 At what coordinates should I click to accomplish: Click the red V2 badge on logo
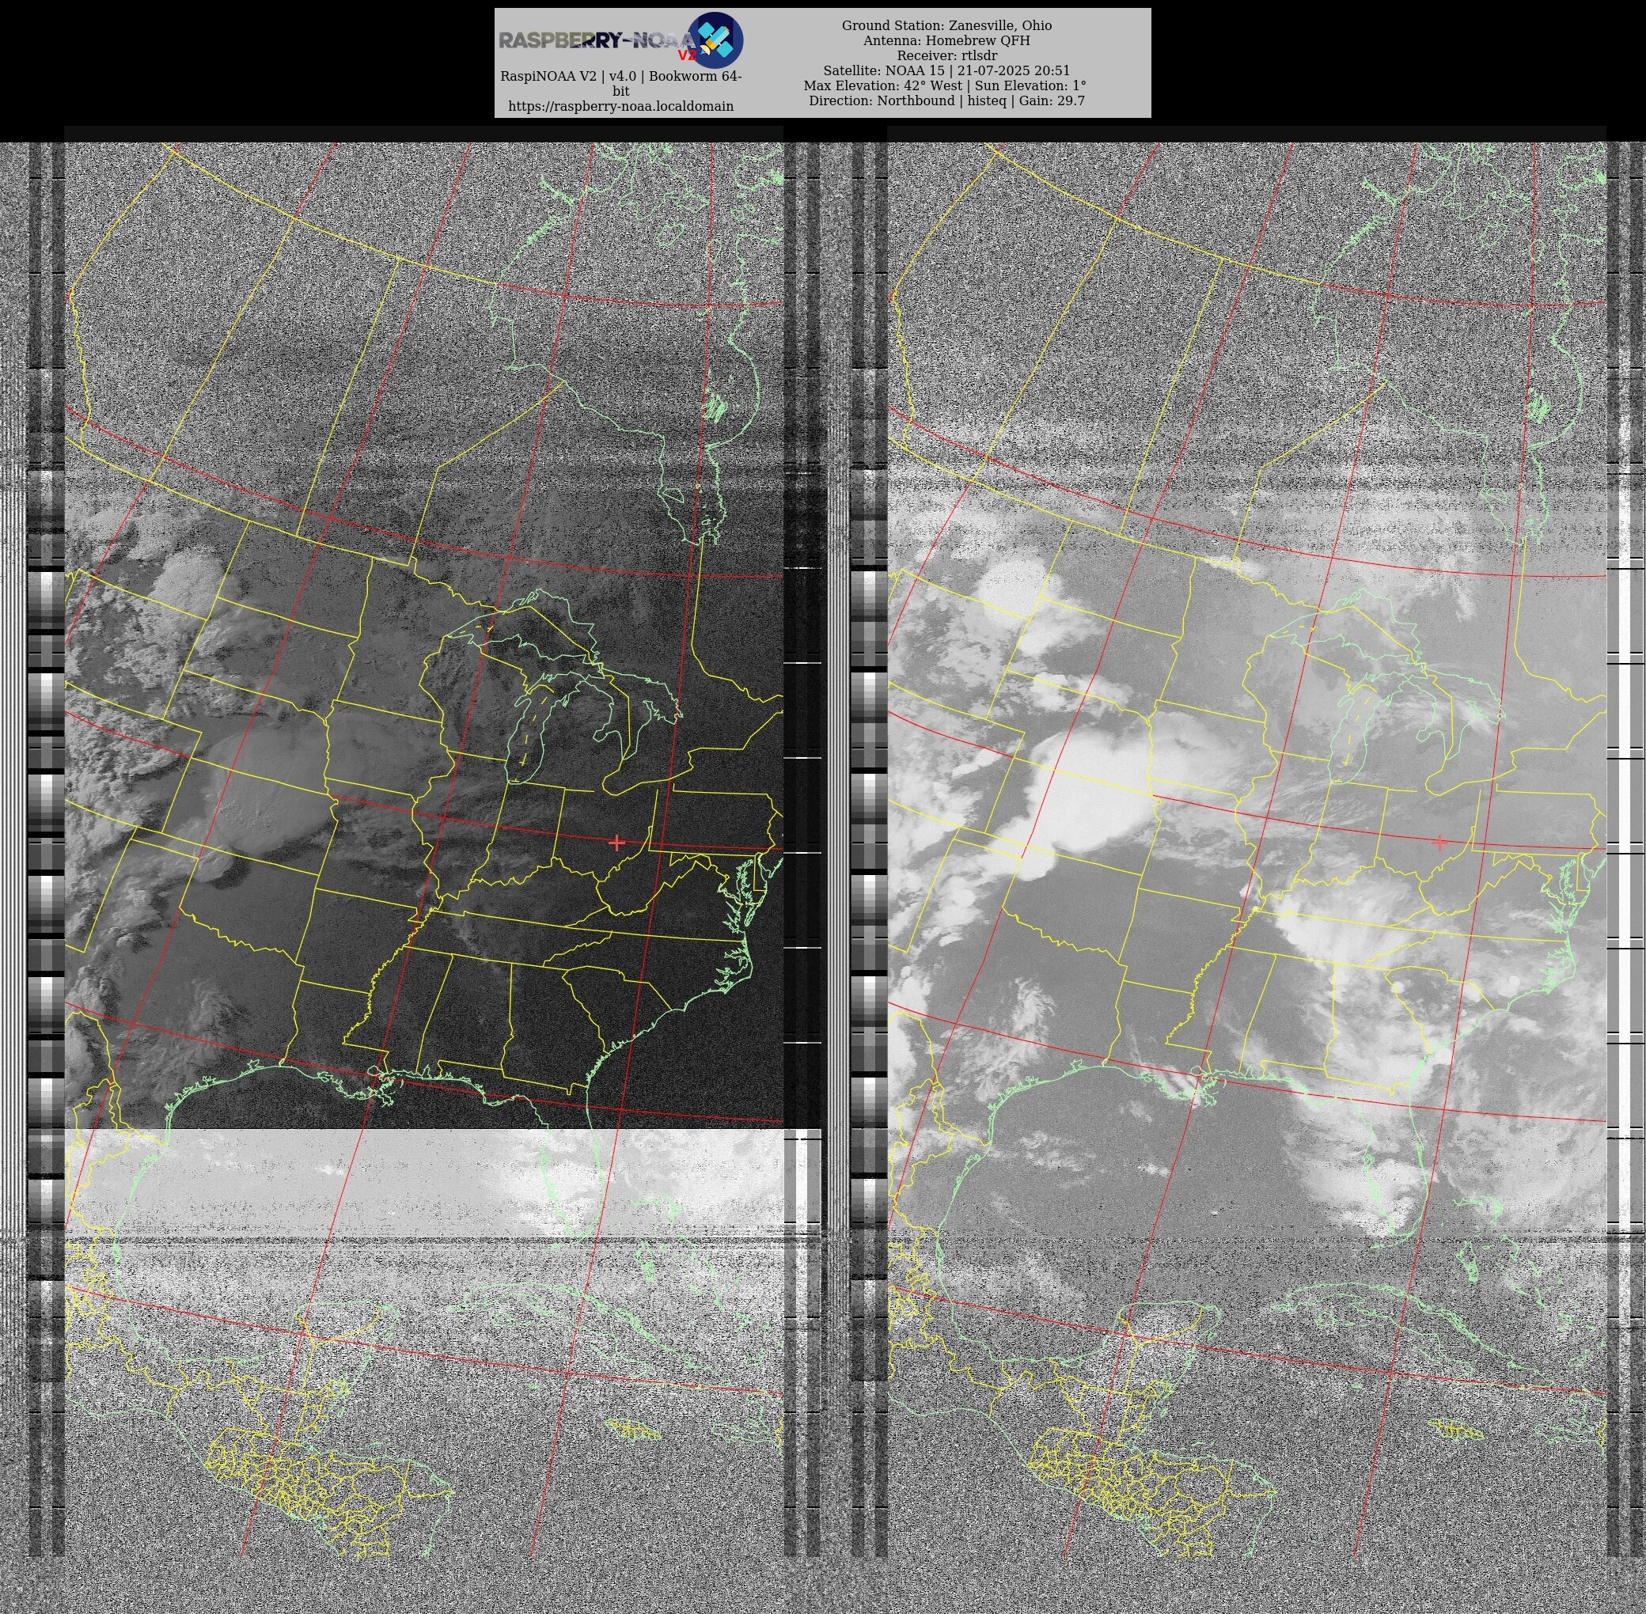click(x=686, y=56)
